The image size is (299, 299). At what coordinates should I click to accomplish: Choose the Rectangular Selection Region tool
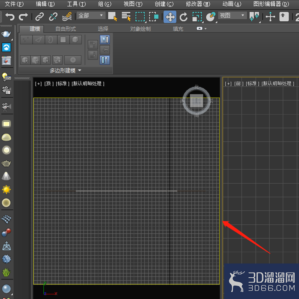[140, 17]
